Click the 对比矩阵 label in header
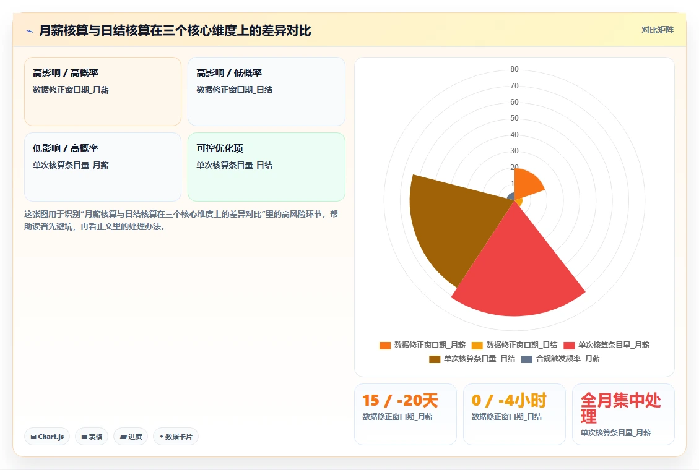Viewport: 699px width, 470px height. click(657, 30)
